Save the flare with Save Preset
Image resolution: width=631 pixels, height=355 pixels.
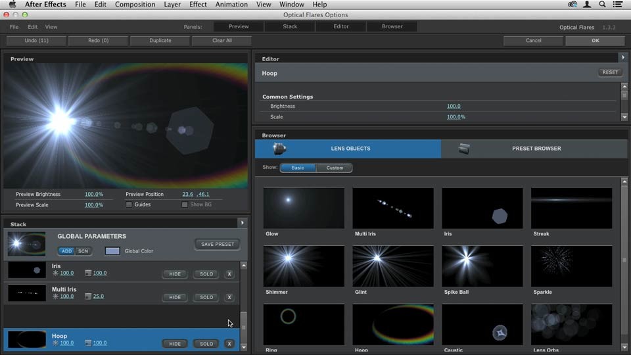click(218, 245)
